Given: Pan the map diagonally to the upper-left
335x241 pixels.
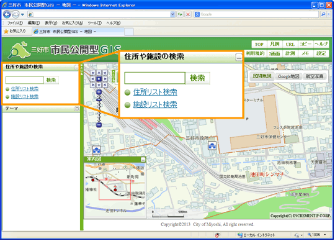Looking at the screenshot, I should [x=92, y=73].
